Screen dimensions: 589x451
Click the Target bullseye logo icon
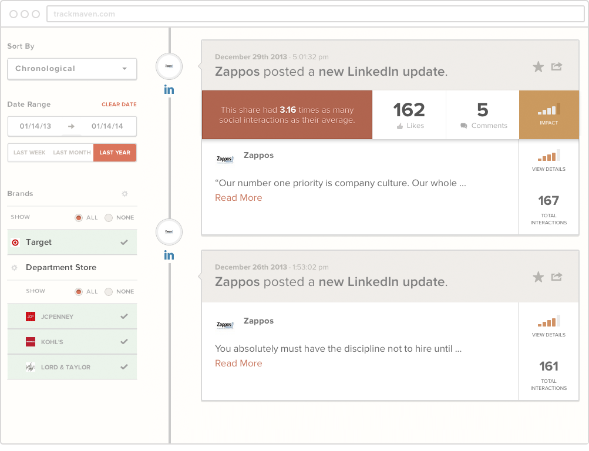[15, 243]
